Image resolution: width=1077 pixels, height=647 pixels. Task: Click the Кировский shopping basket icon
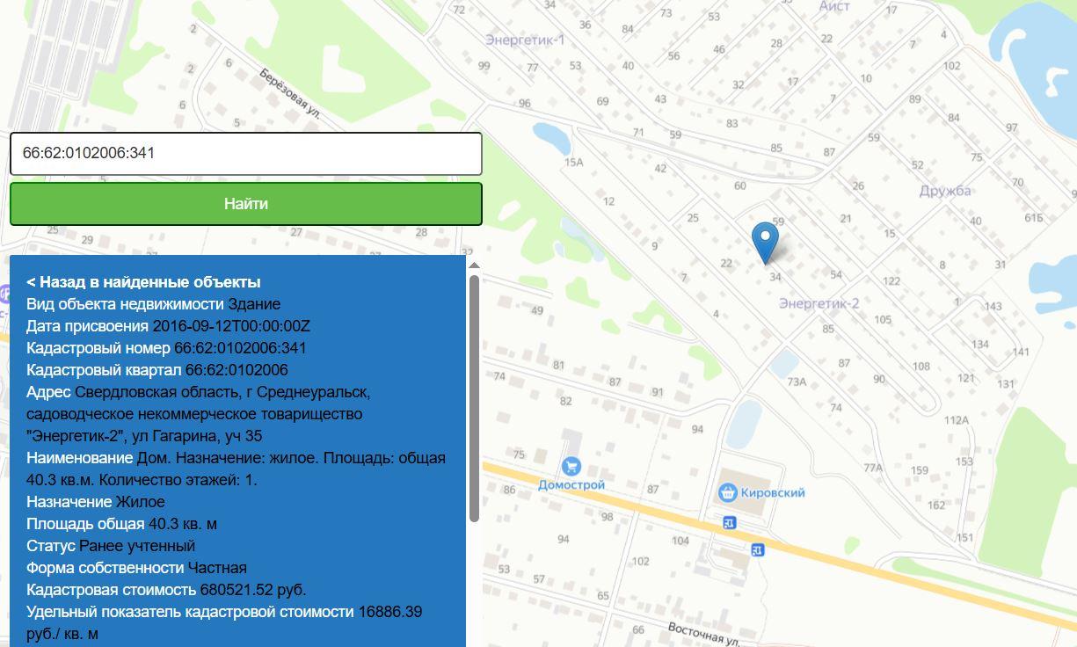[727, 492]
